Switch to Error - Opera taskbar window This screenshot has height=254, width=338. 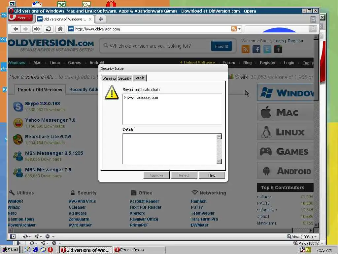click(x=140, y=250)
